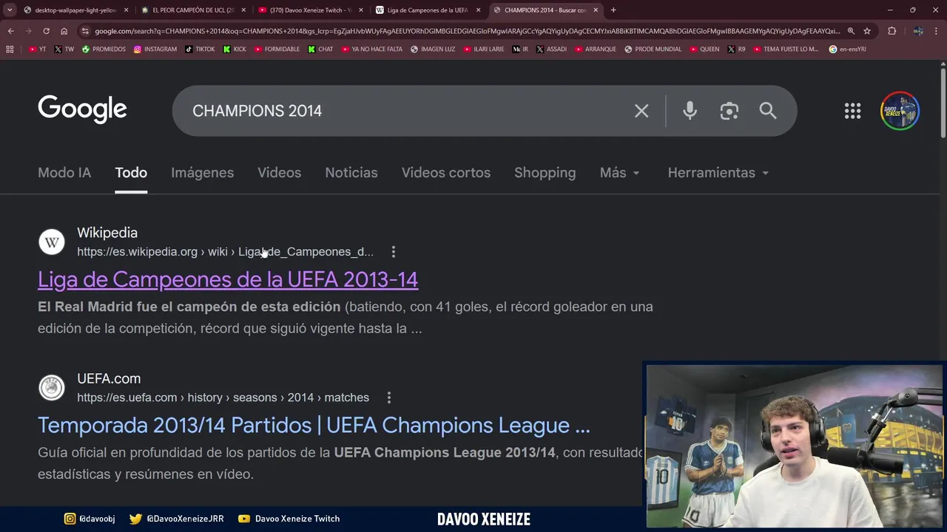This screenshot has height=532, width=947.
Task: Open more options for UEFA.com result
Action: pyautogui.click(x=389, y=398)
